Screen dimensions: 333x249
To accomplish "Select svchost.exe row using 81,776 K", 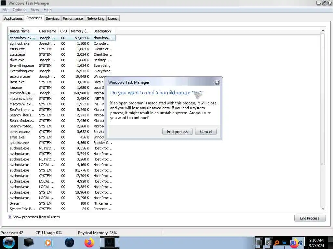I will [x=62, y=170].
